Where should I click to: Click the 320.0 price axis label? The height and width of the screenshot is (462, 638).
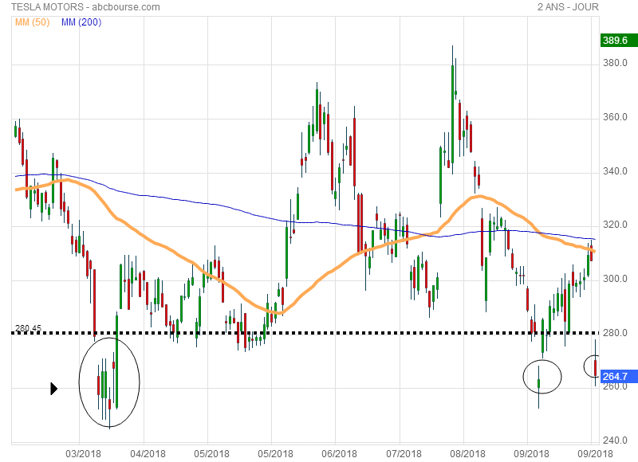click(615, 225)
